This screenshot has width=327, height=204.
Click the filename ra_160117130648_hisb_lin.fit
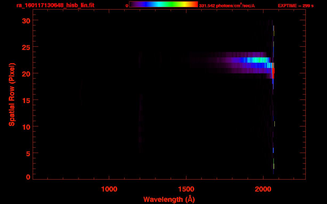pyautogui.click(x=55, y=5)
